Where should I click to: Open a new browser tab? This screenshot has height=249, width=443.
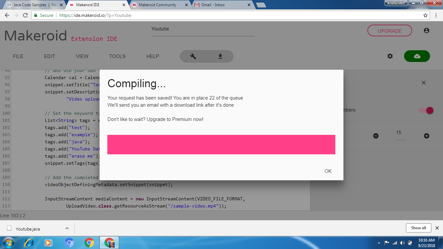pos(261,5)
